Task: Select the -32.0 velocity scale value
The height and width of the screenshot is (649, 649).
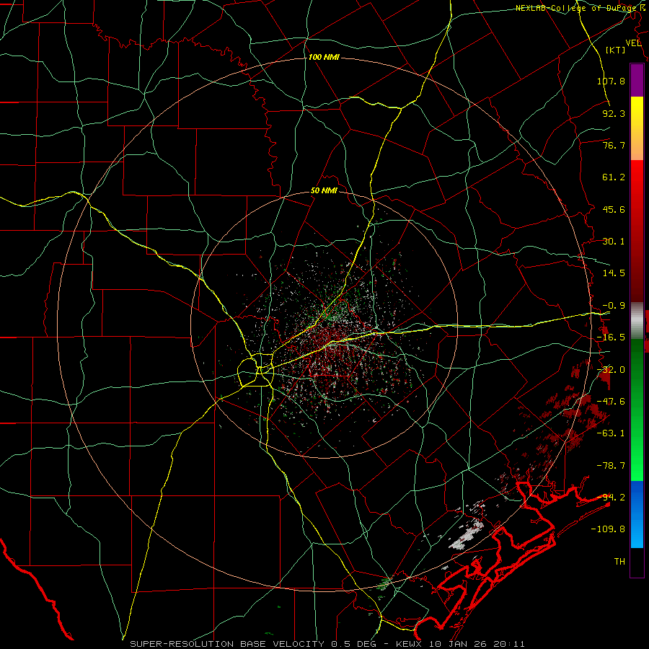Action: pyautogui.click(x=611, y=370)
